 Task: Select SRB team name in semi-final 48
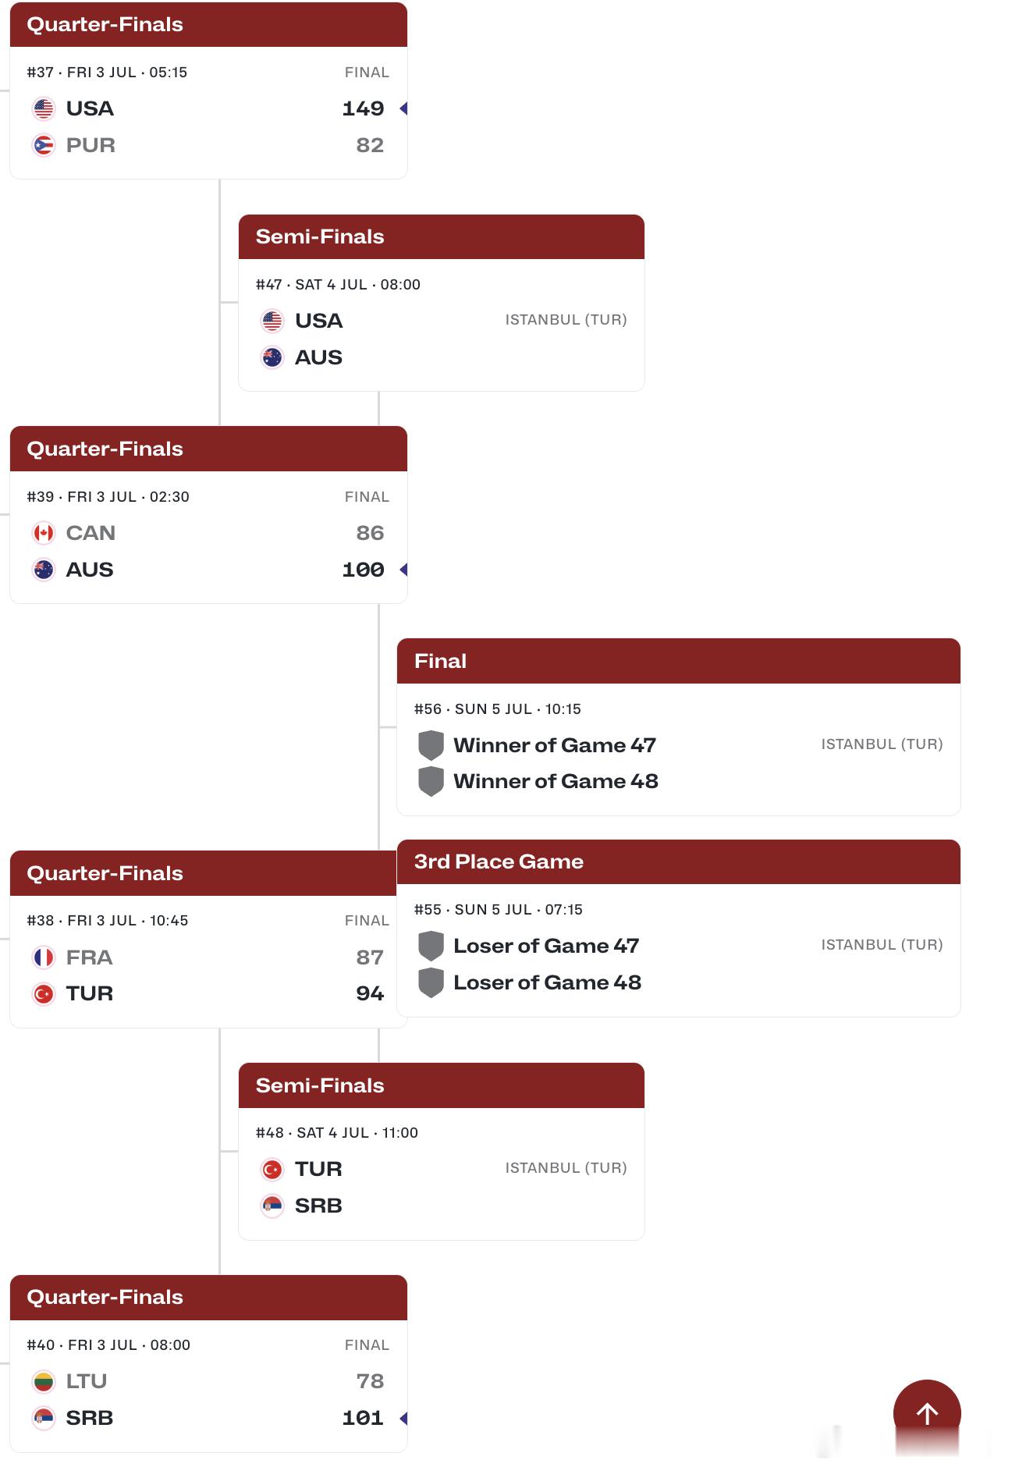[318, 1206]
